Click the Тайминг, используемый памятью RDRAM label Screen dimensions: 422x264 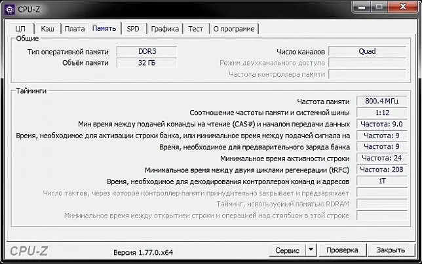point(283,204)
